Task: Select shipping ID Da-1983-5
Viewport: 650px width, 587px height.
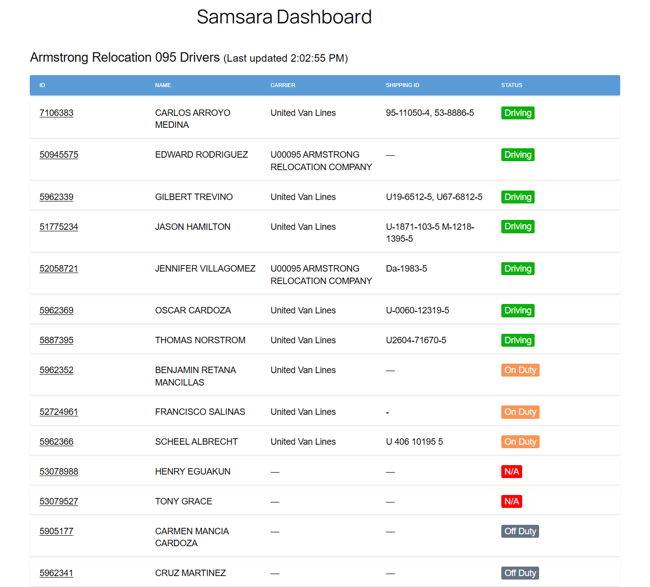Action: 406,269
